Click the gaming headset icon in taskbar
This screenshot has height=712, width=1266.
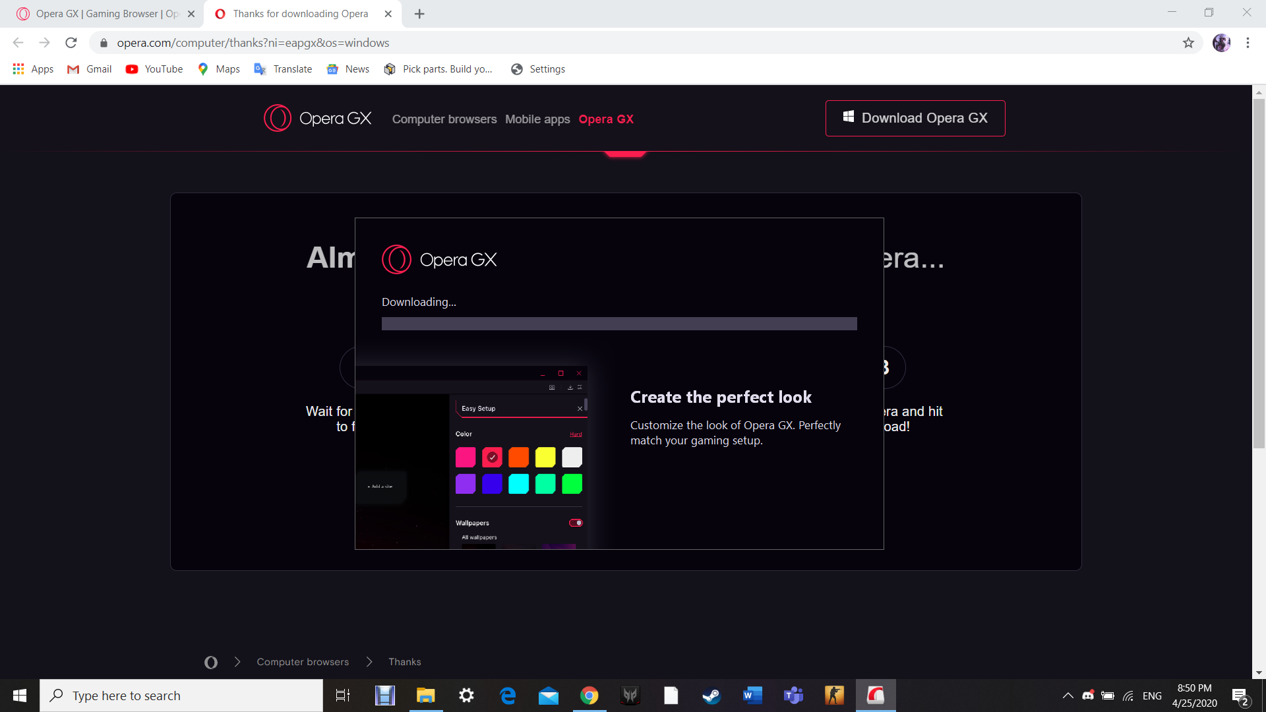[x=630, y=696]
